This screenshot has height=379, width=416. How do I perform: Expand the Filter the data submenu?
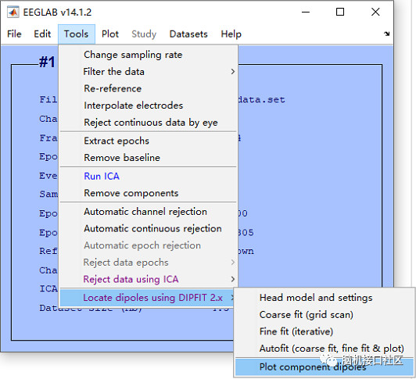tap(149, 72)
